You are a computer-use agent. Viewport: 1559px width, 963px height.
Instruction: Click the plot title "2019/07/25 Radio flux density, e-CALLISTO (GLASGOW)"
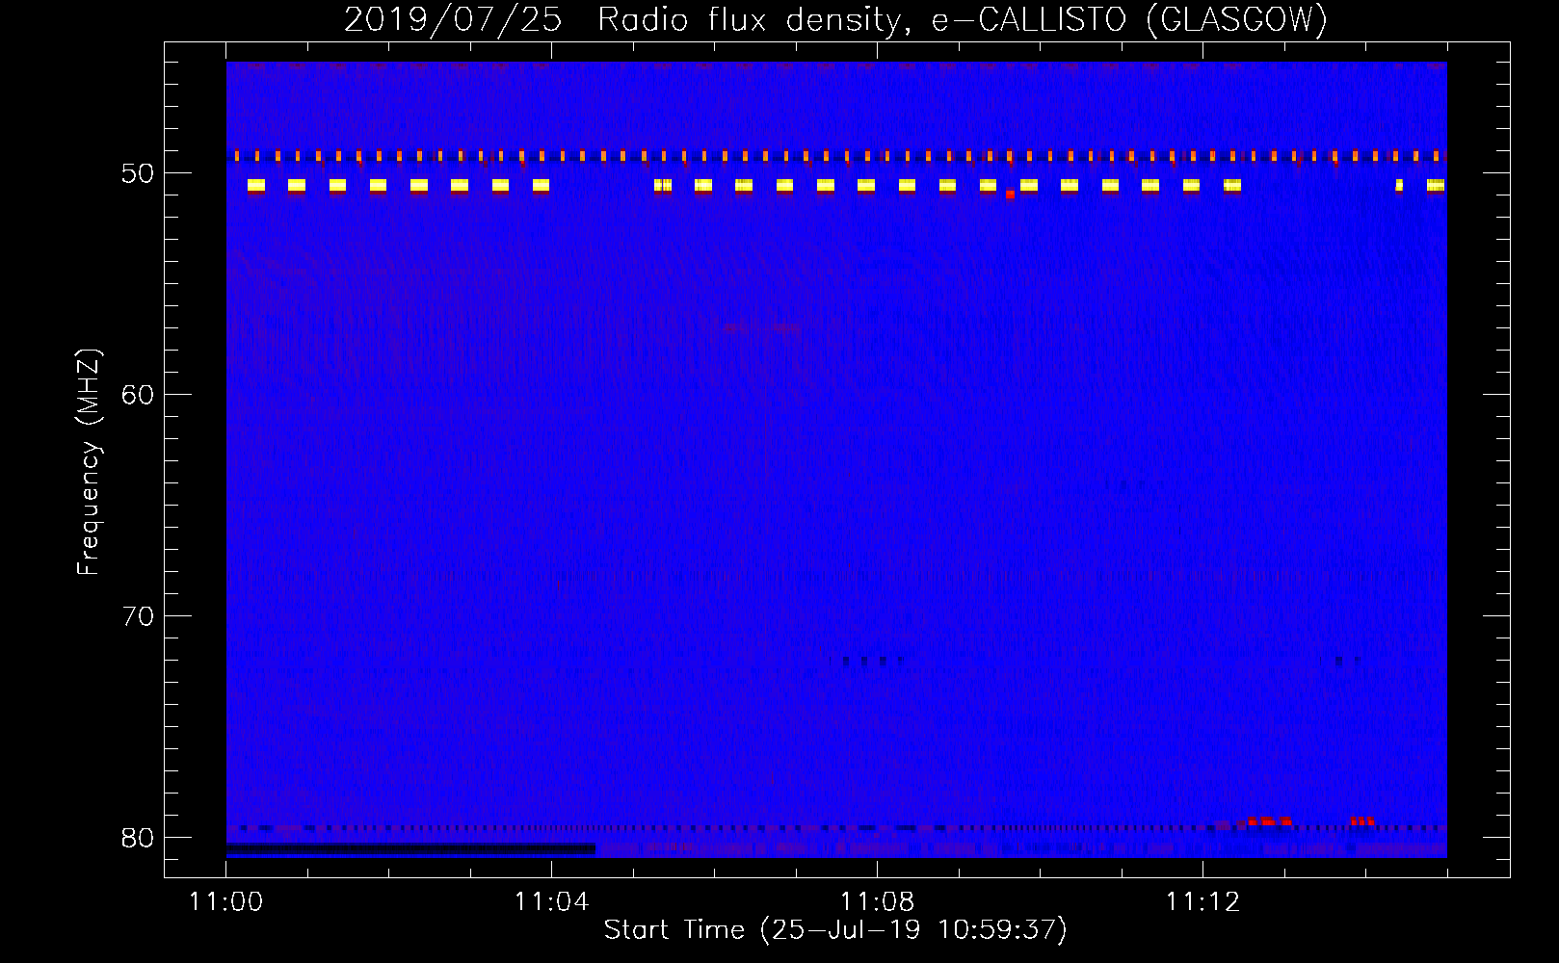[835, 19]
